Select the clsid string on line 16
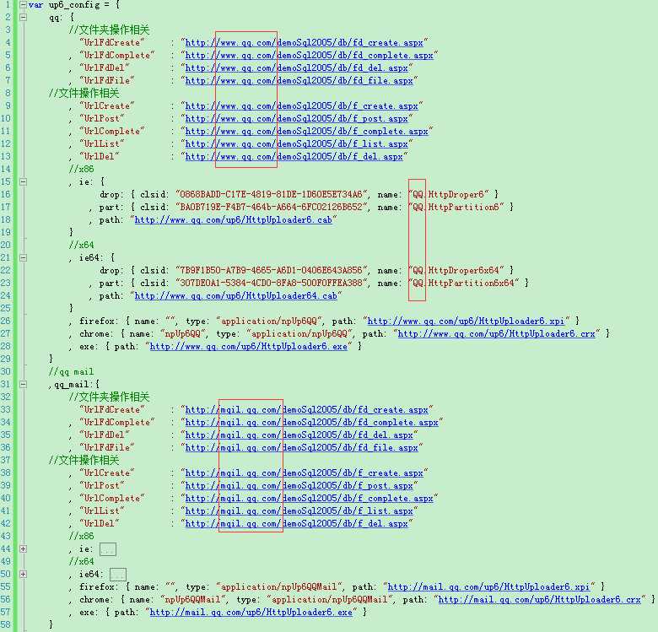The width and height of the screenshot is (658, 632). pyautogui.click(x=271, y=194)
